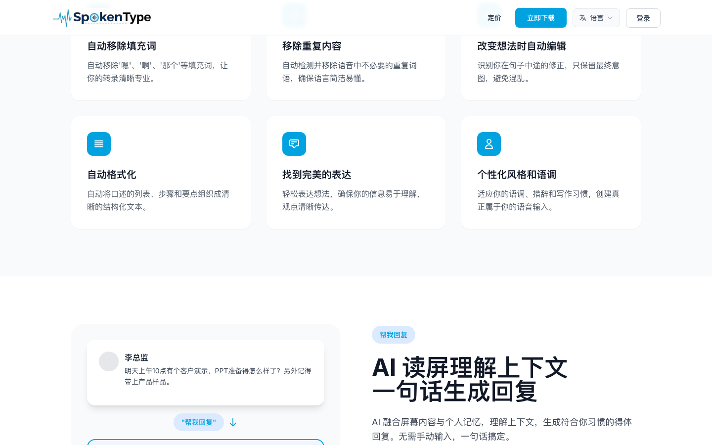The height and width of the screenshot is (445, 712).
Task: Select the 自动格式化 card title
Action: [112, 175]
